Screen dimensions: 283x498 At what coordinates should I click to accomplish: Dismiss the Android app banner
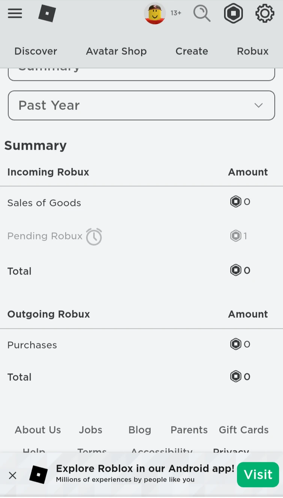[x=12, y=475]
